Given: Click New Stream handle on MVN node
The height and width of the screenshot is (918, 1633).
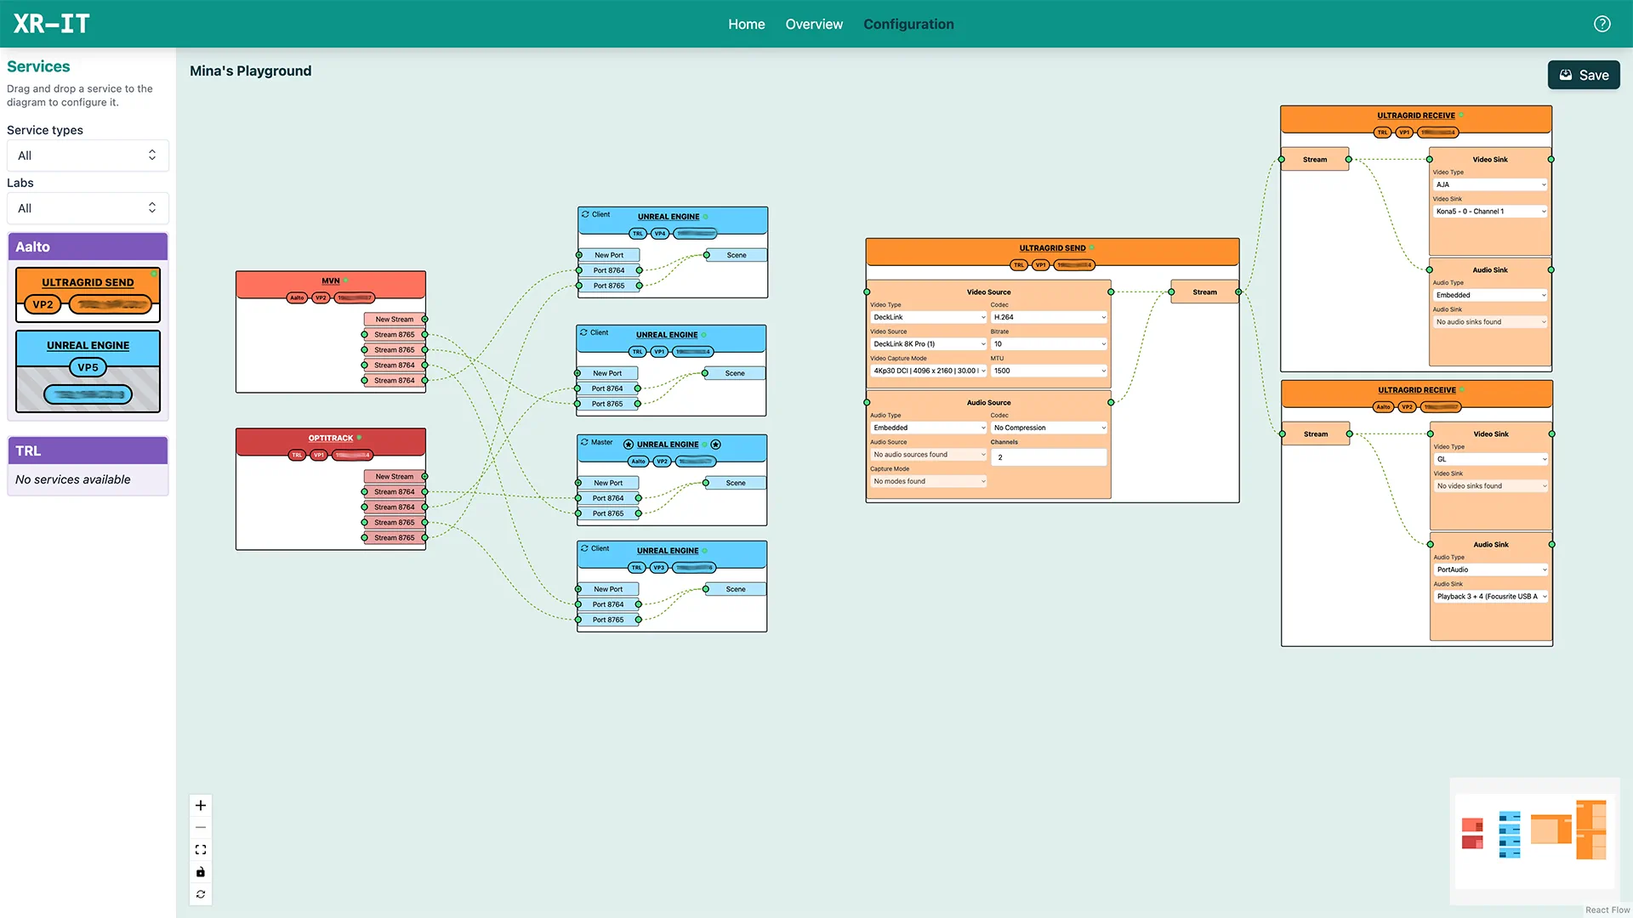Looking at the screenshot, I should pyautogui.click(x=424, y=320).
